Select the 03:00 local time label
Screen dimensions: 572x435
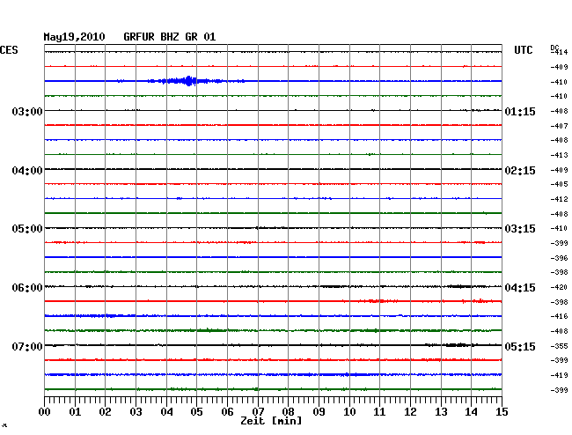(x=27, y=111)
